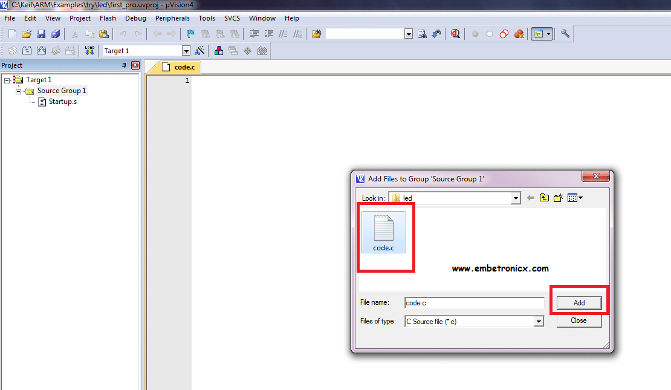Click the Indent selection icon
The height and width of the screenshot is (390, 671).
[x=254, y=34]
